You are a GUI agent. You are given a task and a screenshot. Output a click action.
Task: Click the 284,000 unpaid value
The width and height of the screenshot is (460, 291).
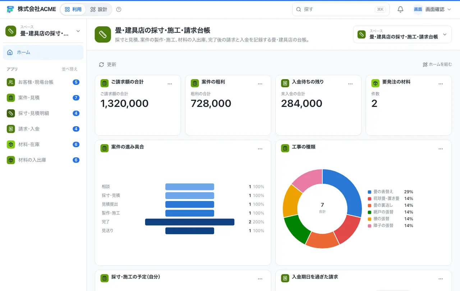(x=302, y=104)
